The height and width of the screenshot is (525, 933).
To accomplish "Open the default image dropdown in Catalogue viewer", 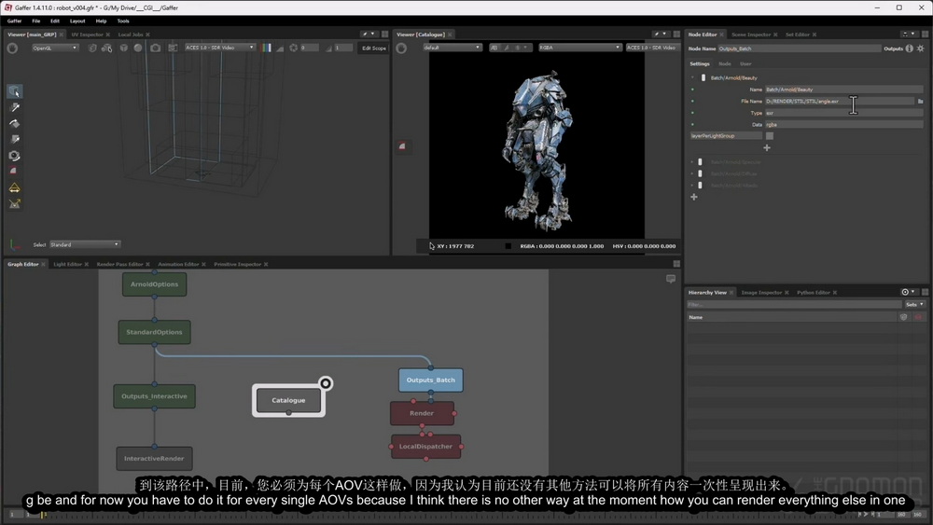I will 453,48.
